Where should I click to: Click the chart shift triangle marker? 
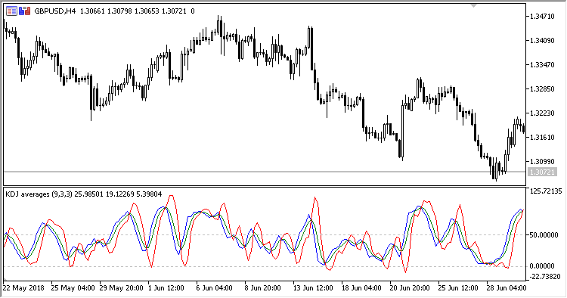tap(473, 6)
